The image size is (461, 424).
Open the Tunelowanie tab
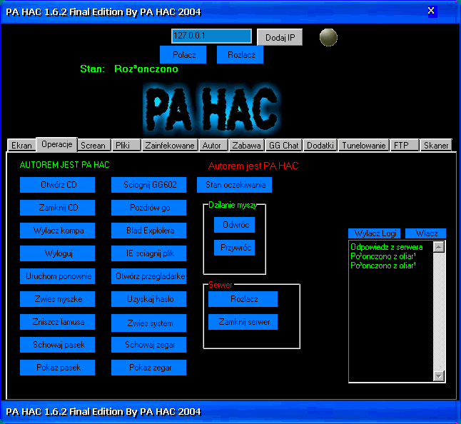tap(363, 145)
